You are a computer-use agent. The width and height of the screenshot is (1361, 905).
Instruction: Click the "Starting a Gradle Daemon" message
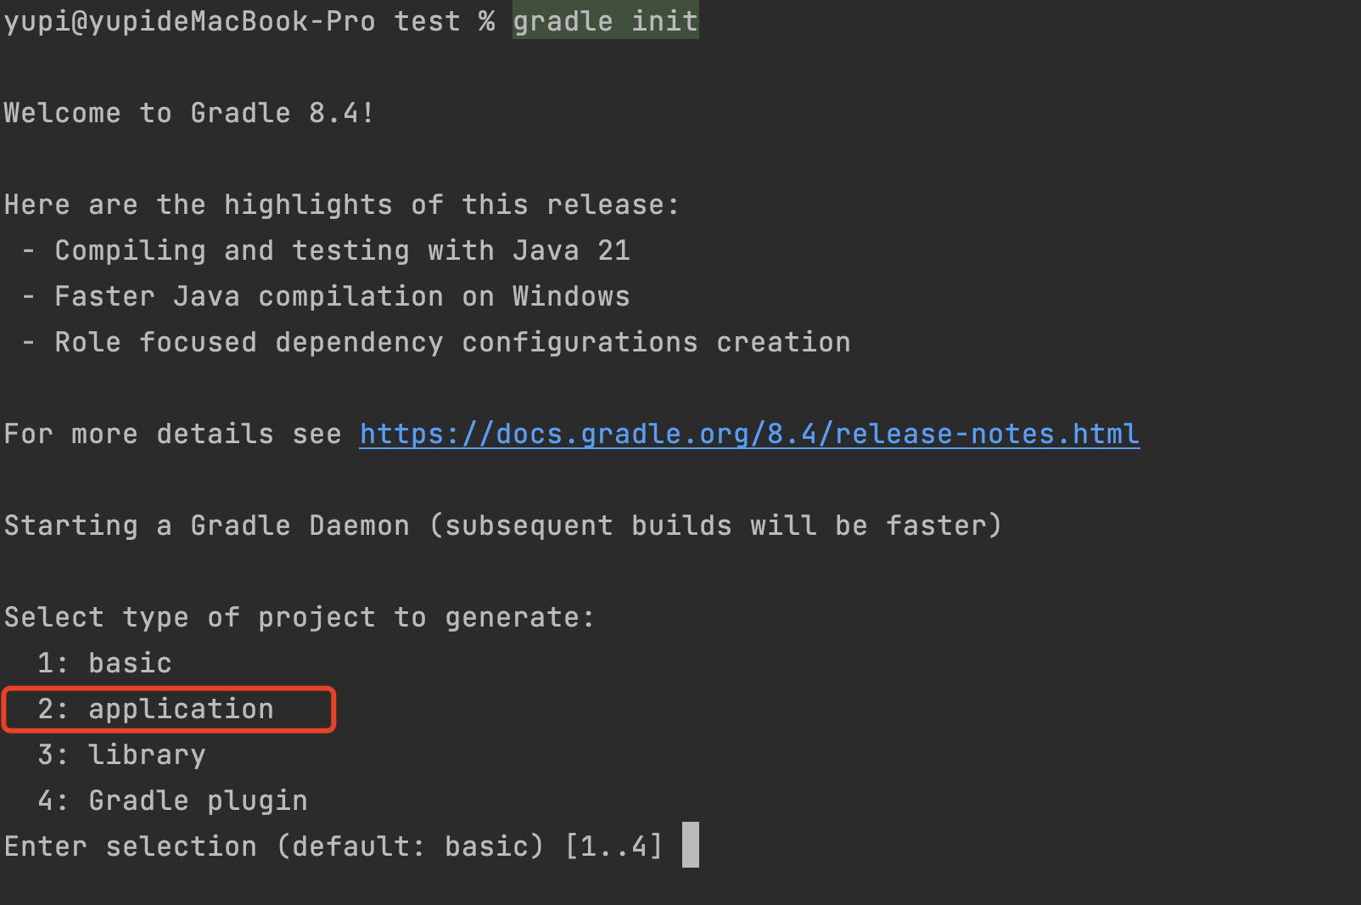pos(206,526)
